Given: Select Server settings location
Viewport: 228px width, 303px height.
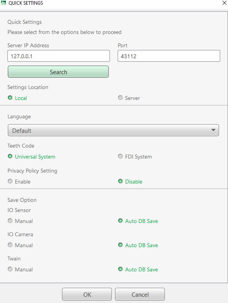Looking at the screenshot, I should (129, 98).
